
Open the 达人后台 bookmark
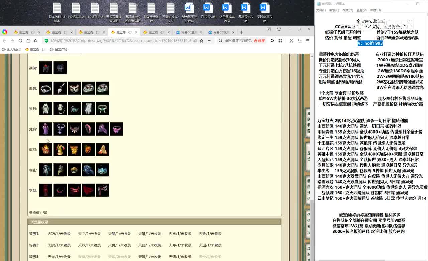pos(12,49)
